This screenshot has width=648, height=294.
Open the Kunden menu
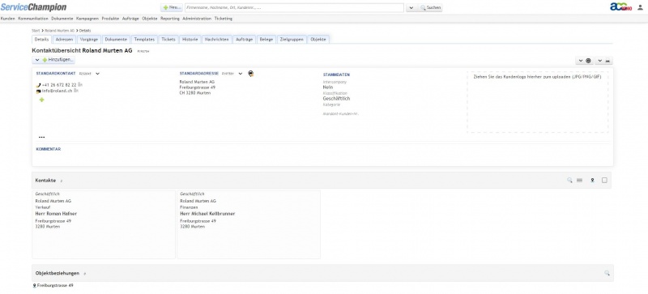(8, 19)
